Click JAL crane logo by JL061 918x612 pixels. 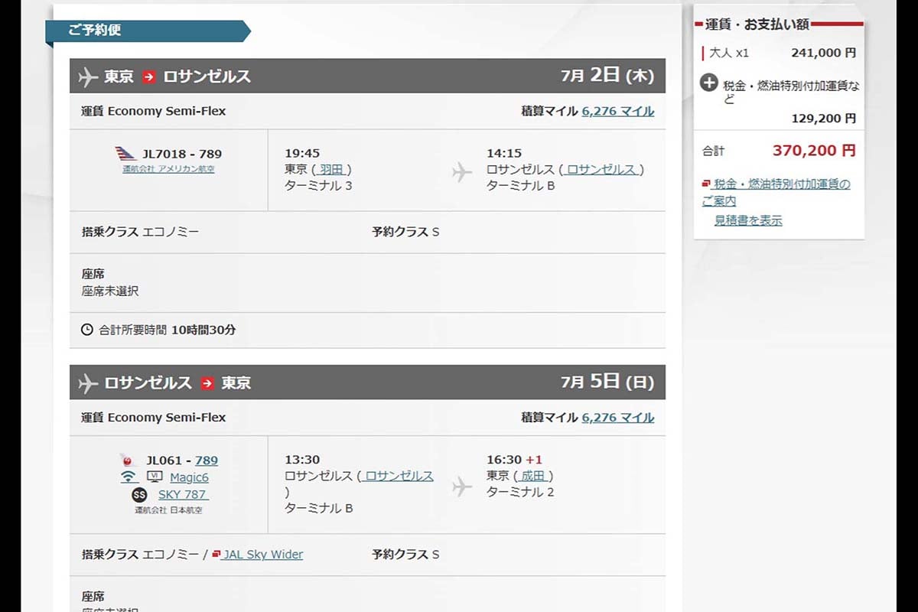click(x=128, y=461)
